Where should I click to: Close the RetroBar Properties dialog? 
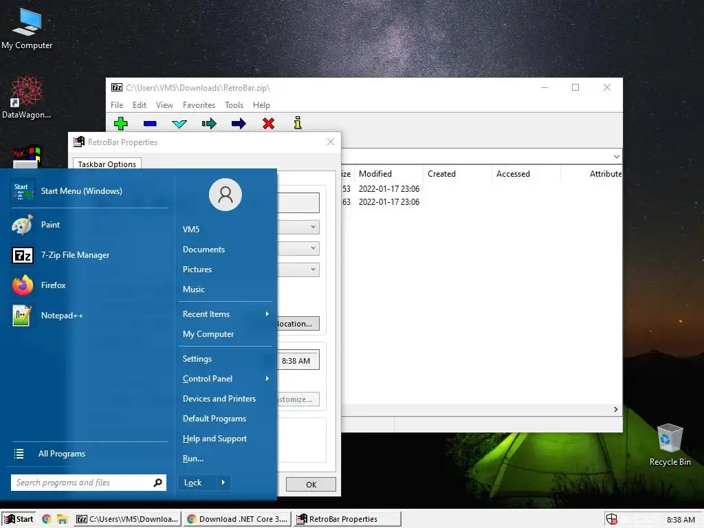coord(331,142)
